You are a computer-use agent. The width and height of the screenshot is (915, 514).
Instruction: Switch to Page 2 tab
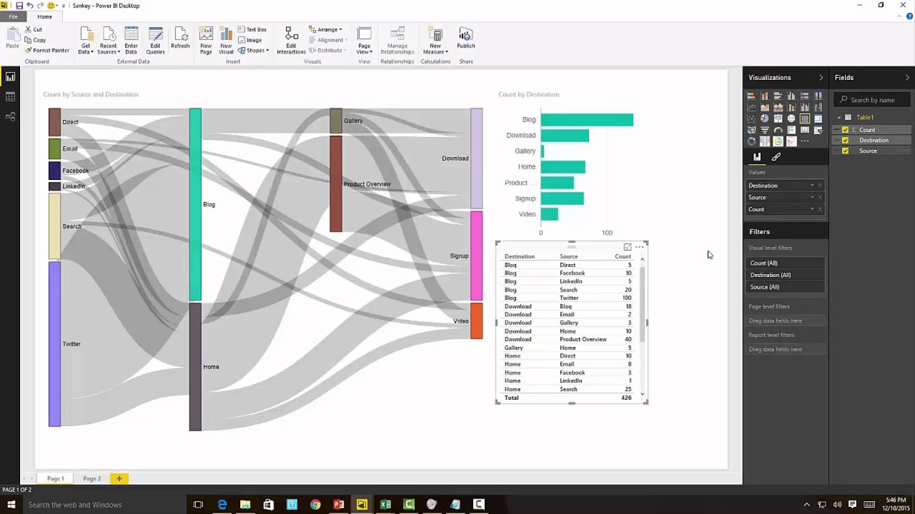(91, 478)
